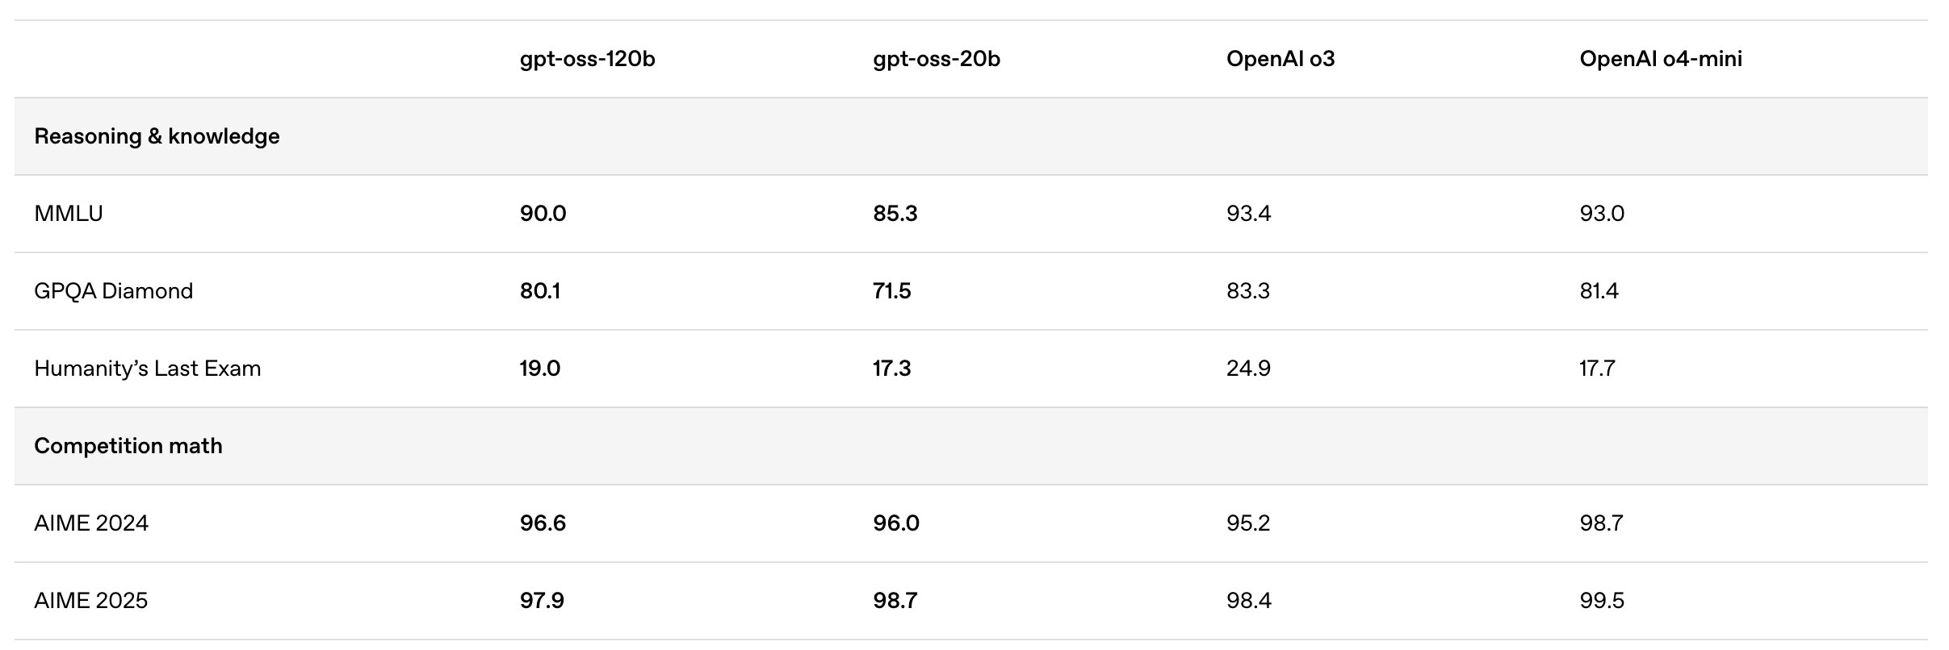Click the Humanity's Last Exam row label

pos(148,369)
